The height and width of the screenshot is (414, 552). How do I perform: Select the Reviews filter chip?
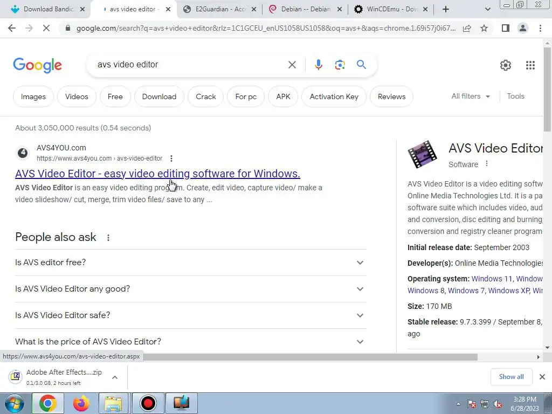[x=391, y=96]
